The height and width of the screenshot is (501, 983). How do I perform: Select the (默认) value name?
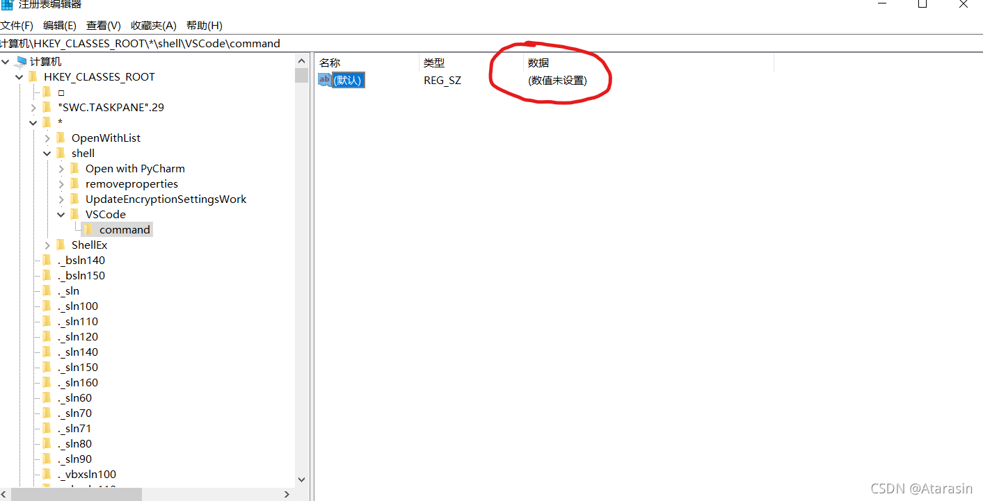(x=348, y=81)
